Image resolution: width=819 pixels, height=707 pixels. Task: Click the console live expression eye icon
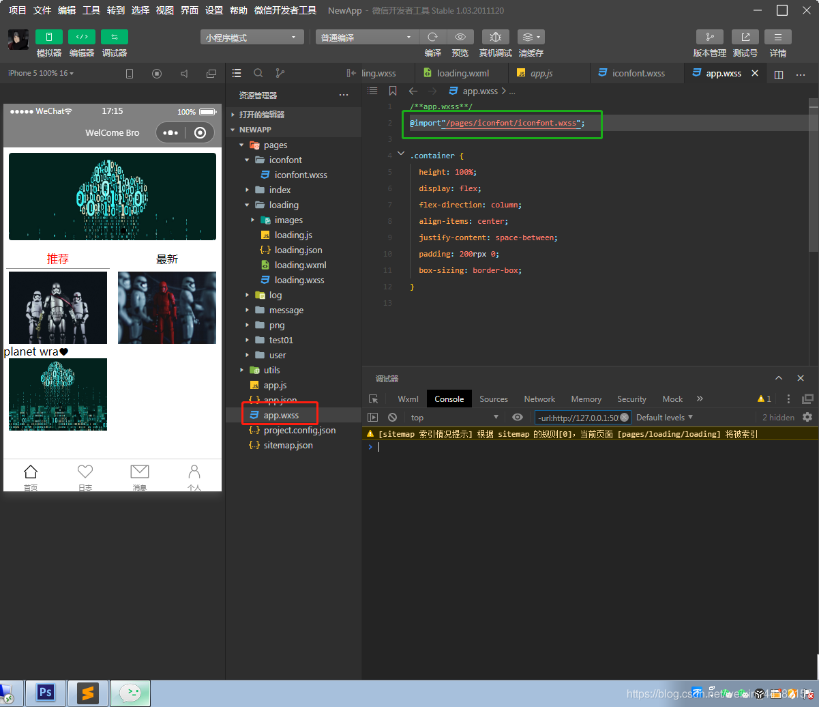[x=518, y=417]
